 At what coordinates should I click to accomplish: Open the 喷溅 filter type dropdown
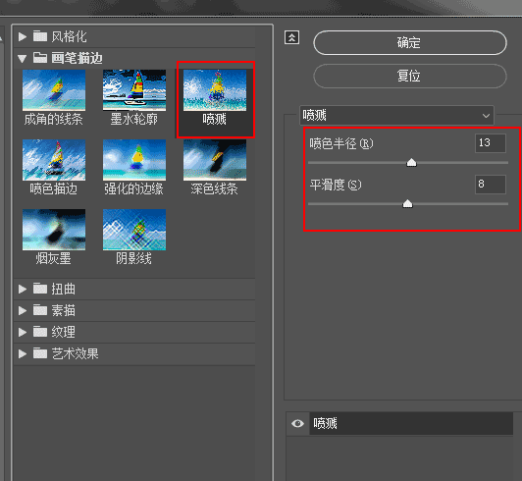pos(396,115)
